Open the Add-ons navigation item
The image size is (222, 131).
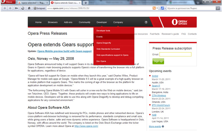point(68,22)
